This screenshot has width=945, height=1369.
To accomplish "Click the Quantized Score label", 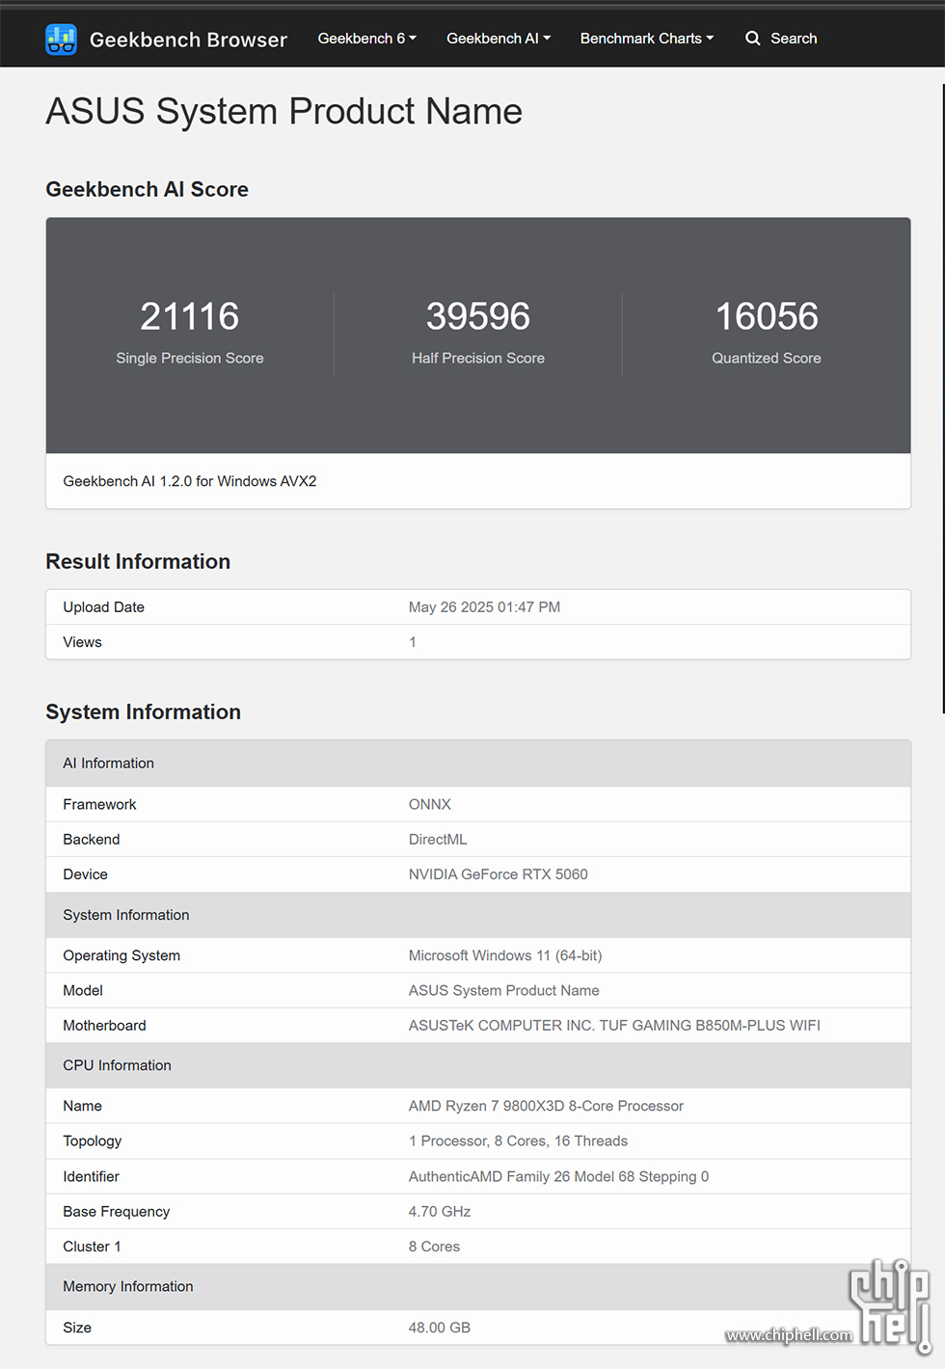I will click(x=767, y=358).
